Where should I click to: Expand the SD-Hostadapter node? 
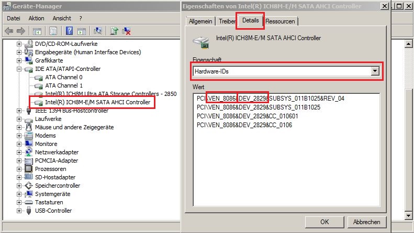(x=19, y=178)
